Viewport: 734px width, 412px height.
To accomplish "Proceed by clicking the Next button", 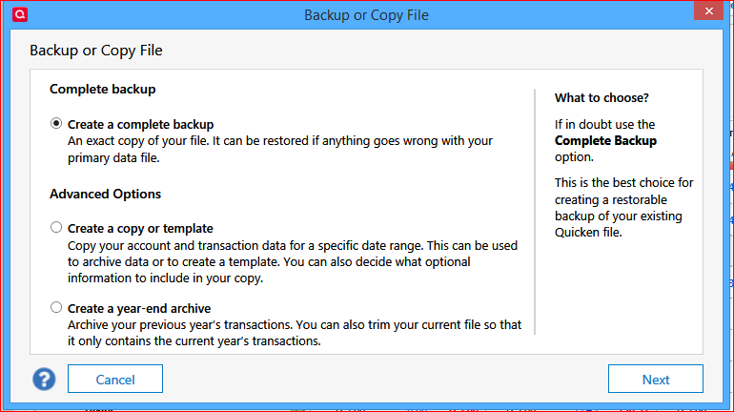I will [655, 379].
